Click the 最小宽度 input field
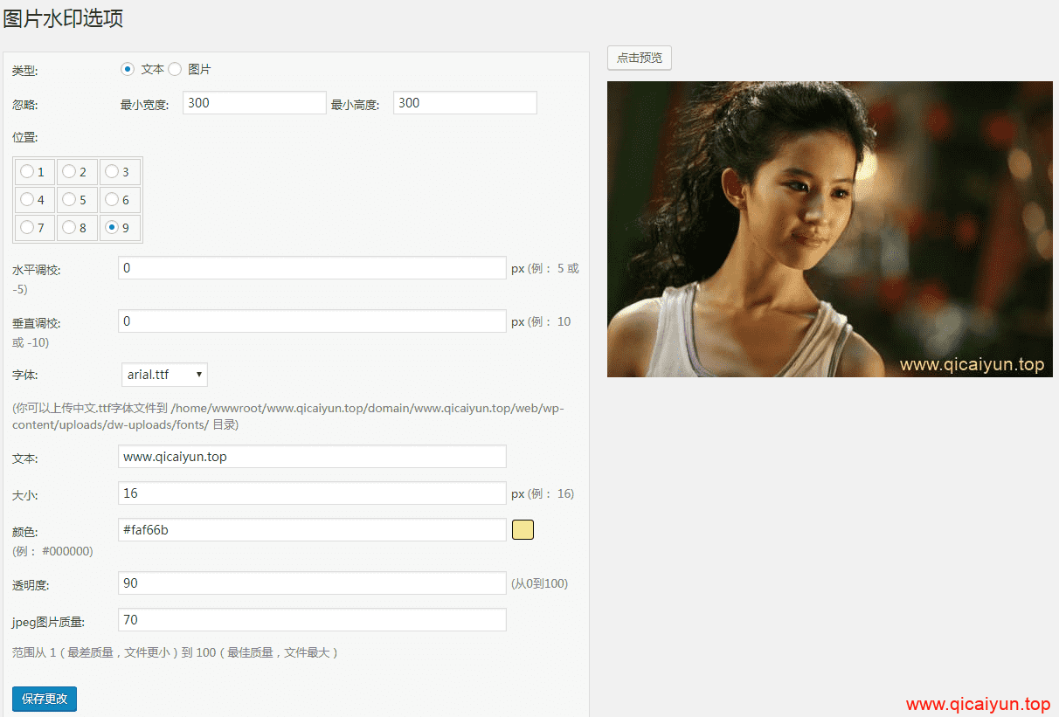Viewport: 1059px width, 717px height. 253,102
